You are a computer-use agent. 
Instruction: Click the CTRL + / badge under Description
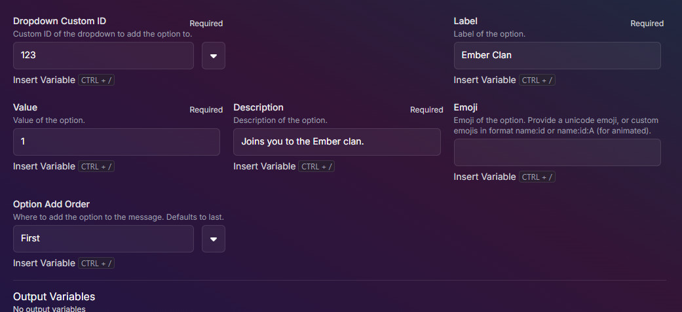(316, 166)
